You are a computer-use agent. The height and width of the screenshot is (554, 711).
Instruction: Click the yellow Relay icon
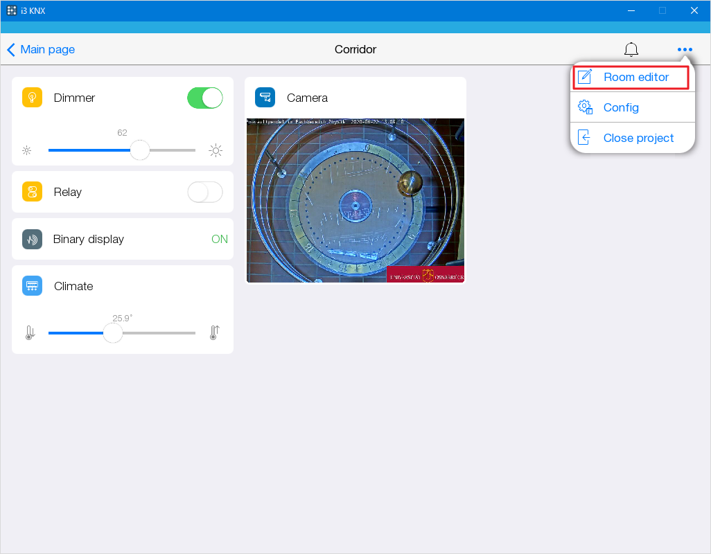click(33, 192)
